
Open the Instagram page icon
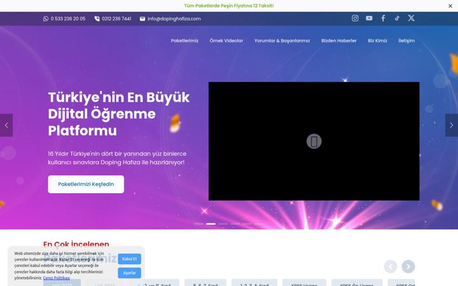point(355,18)
